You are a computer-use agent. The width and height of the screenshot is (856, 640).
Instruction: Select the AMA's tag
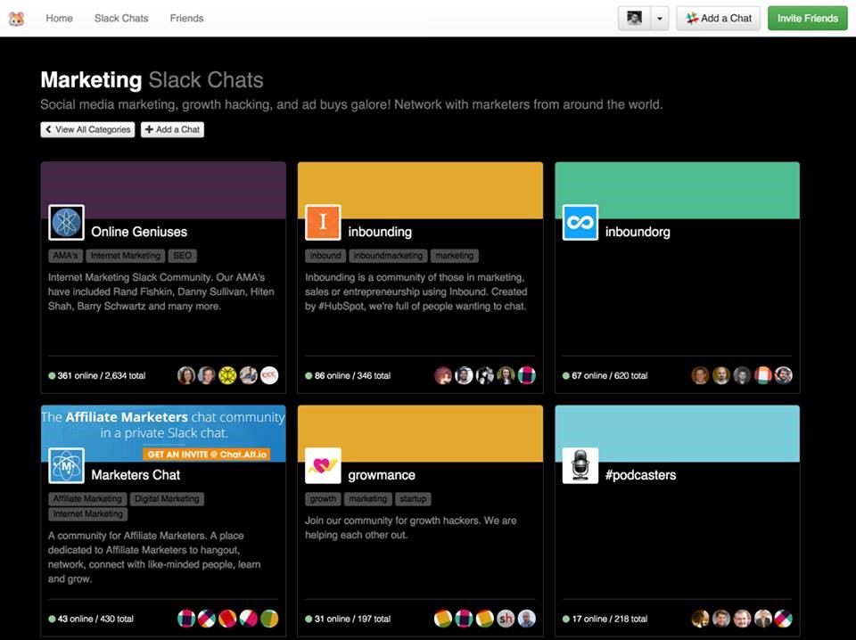click(65, 256)
